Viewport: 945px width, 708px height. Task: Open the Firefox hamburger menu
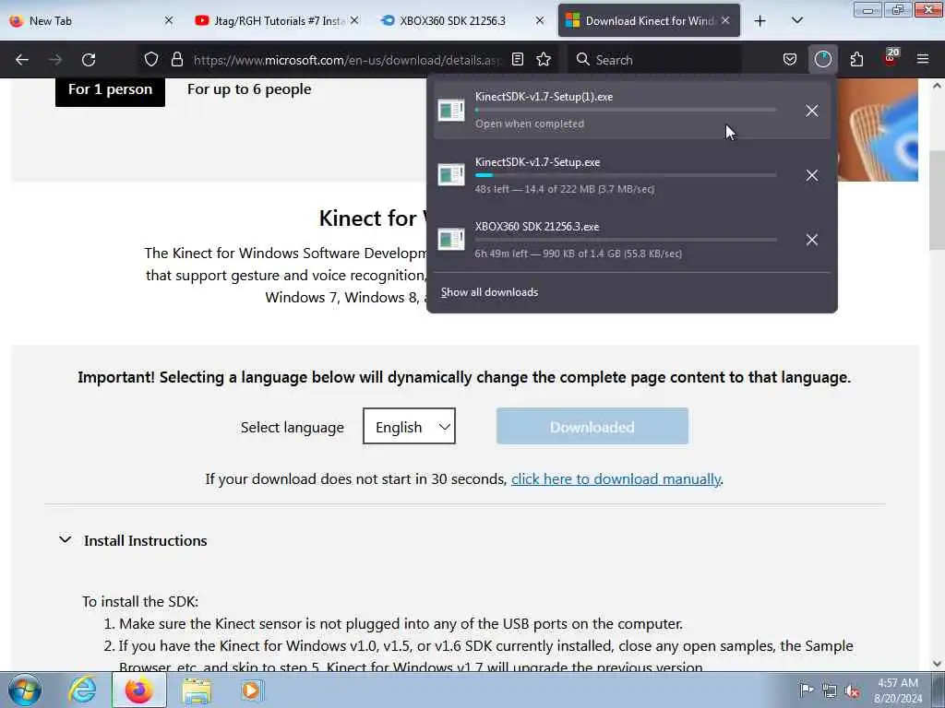(x=923, y=59)
